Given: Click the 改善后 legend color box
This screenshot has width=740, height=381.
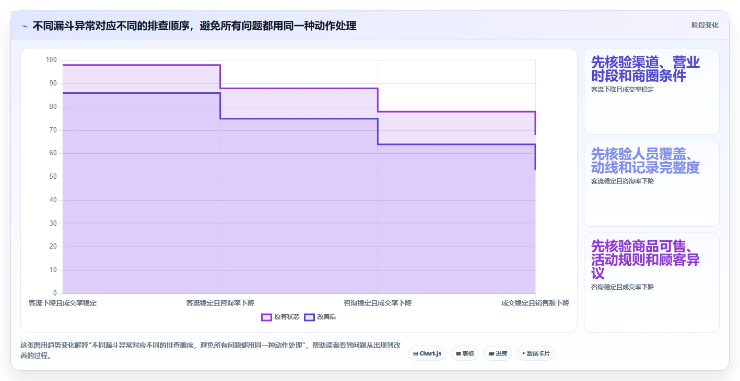Looking at the screenshot, I should (310, 317).
